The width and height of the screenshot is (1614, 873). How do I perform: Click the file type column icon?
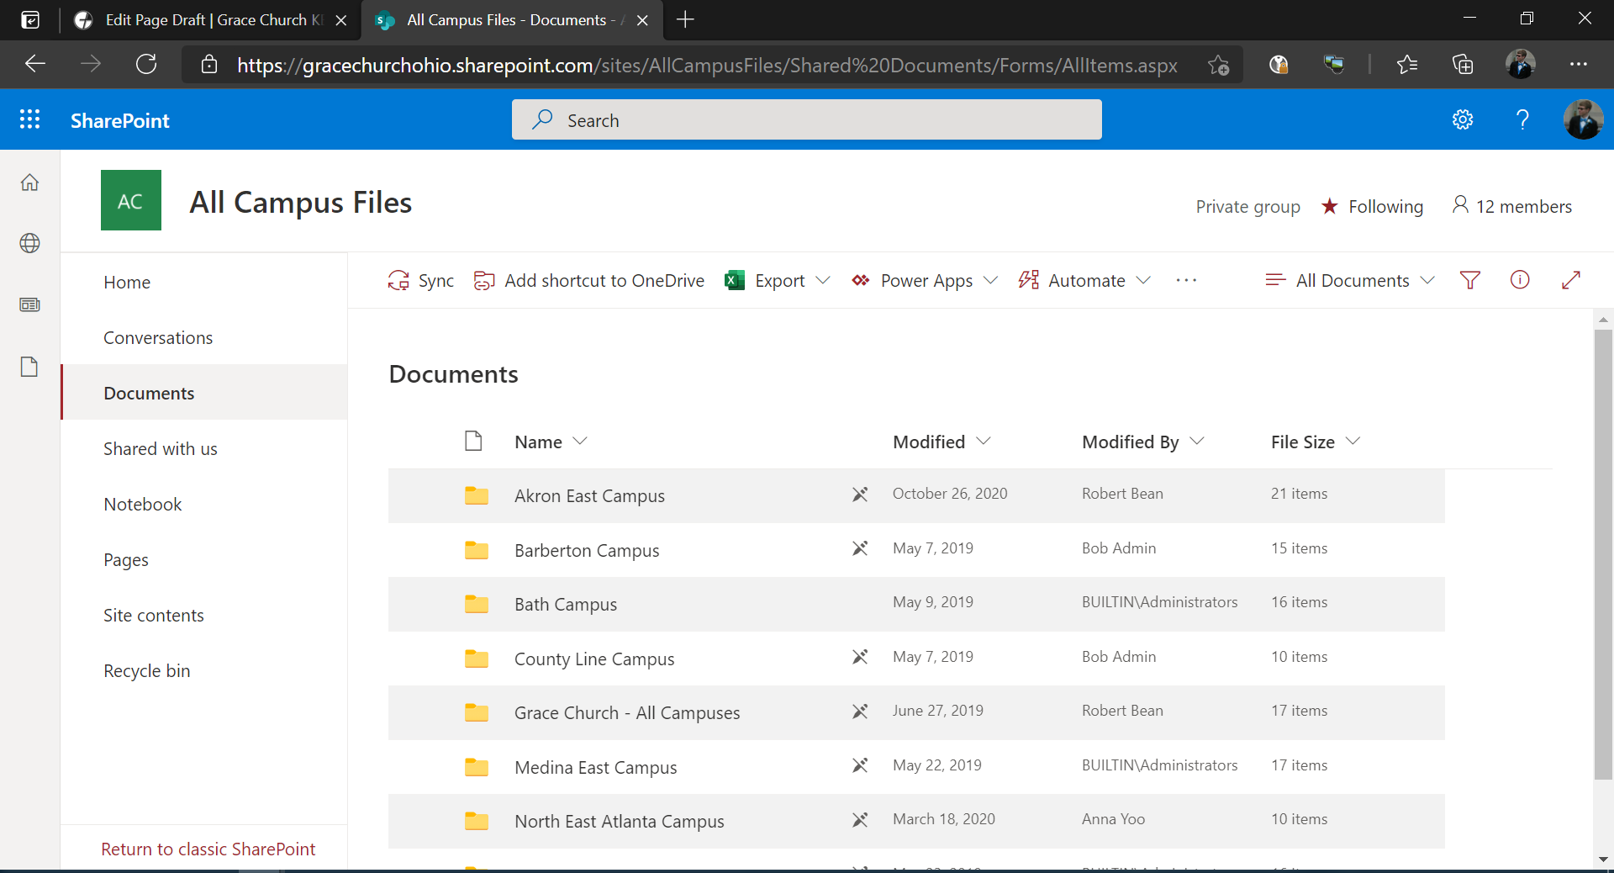[474, 441]
